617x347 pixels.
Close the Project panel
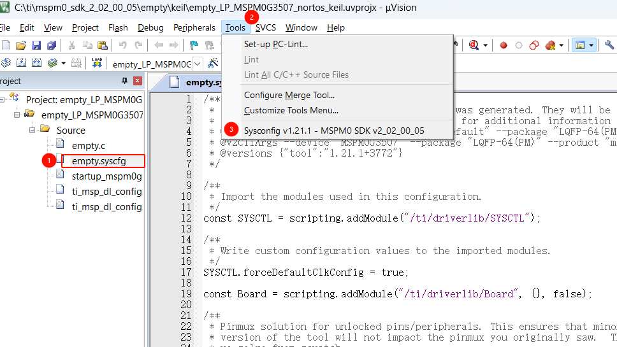pos(137,81)
